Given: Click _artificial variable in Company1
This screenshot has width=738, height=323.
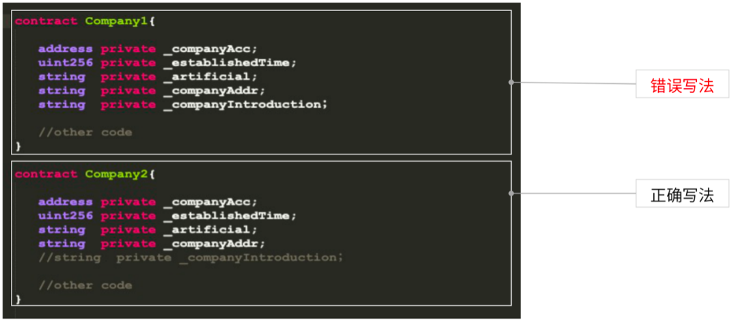Looking at the screenshot, I should tap(206, 76).
